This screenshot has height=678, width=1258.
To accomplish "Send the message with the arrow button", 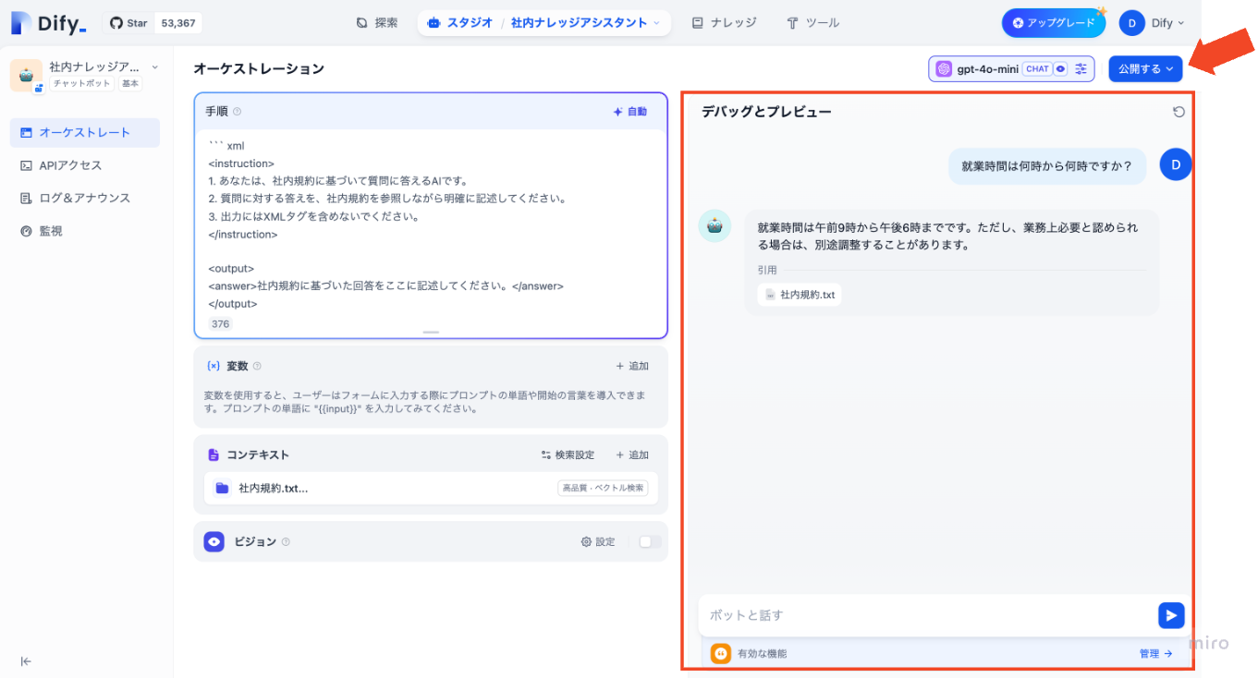I will point(1171,615).
